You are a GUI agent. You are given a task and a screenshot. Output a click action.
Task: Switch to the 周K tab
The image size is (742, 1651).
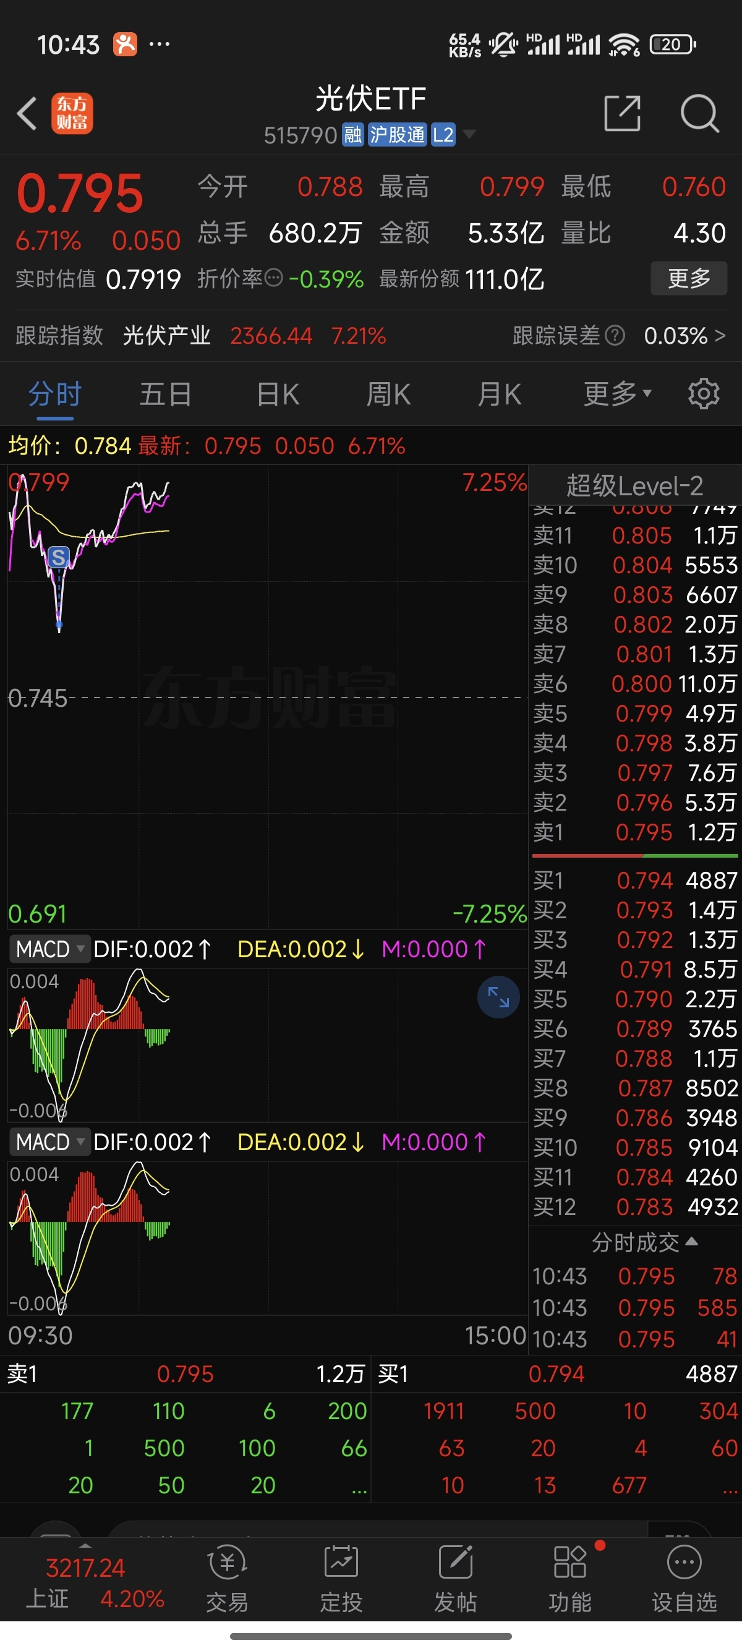point(388,394)
